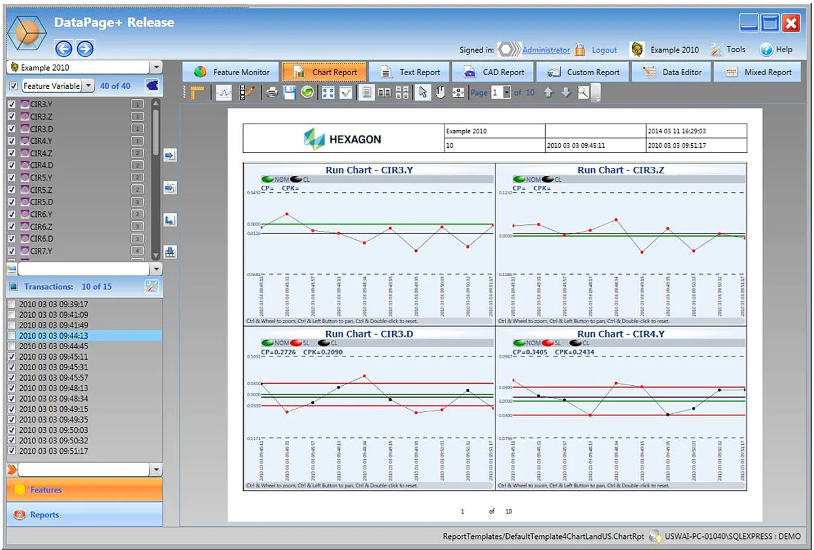Screen dimensions: 814x550
Task: Toggle the CIR4.Z feature checkbox
Action: click(x=11, y=153)
